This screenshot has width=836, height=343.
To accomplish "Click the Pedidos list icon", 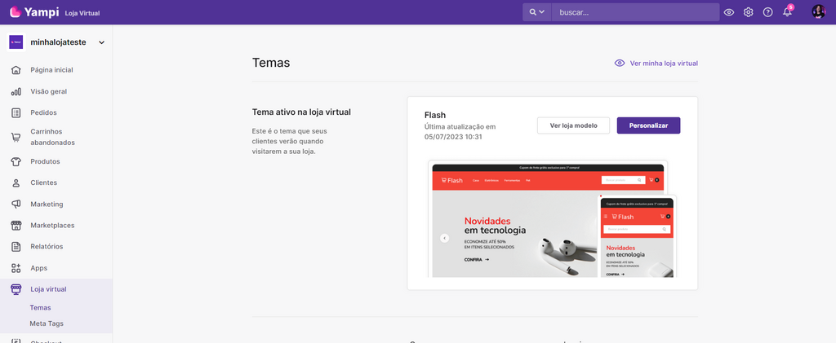I will click(x=16, y=112).
